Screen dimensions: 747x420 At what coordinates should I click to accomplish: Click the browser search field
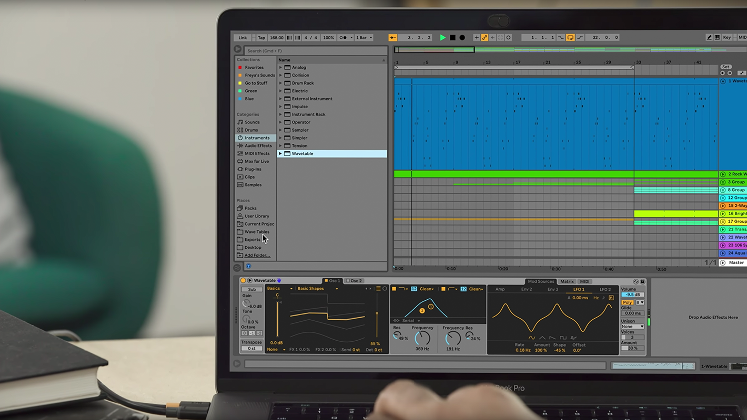[x=316, y=51]
